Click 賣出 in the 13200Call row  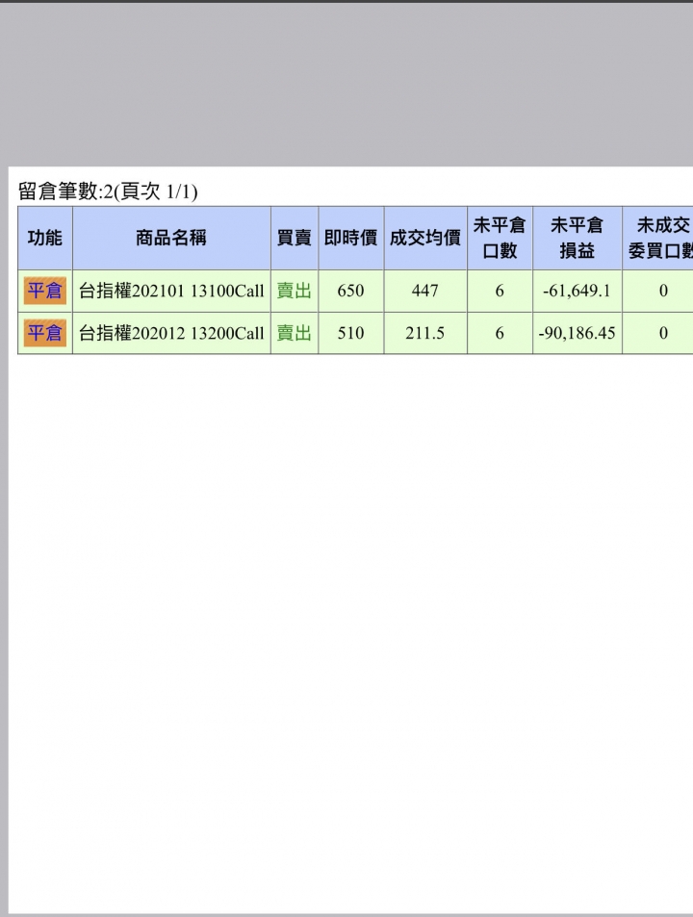coord(295,333)
